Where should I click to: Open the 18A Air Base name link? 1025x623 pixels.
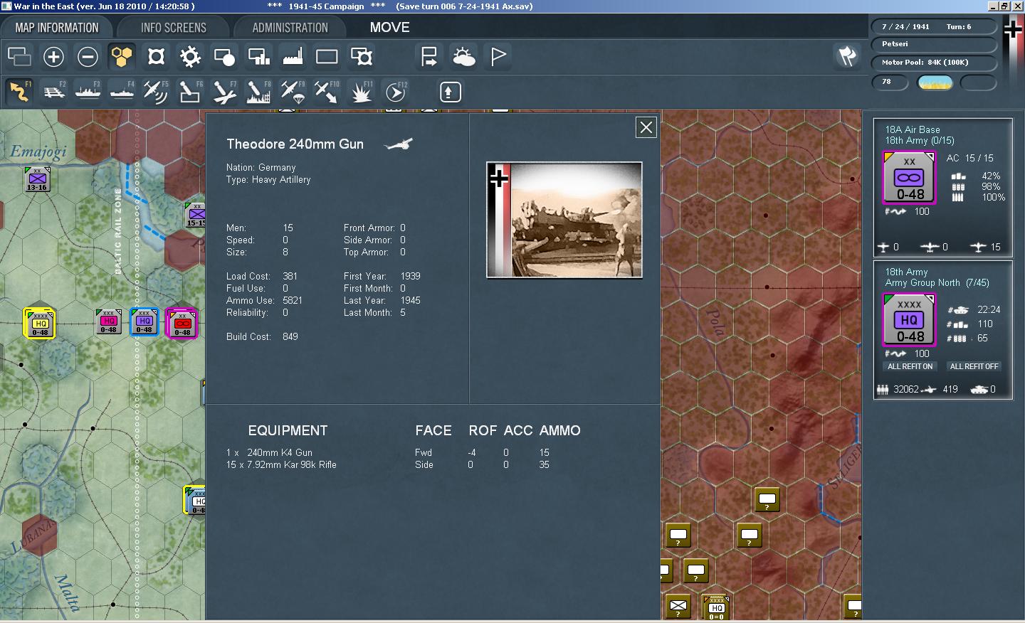point(913,129)
